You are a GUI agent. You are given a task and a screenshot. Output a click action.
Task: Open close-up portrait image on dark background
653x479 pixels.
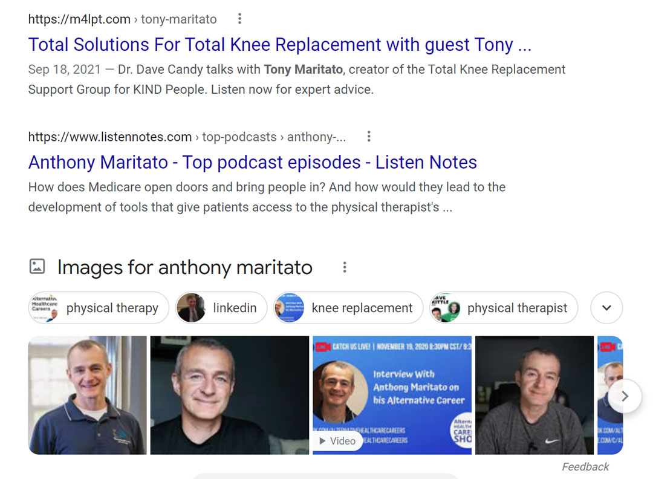(230, 396)
